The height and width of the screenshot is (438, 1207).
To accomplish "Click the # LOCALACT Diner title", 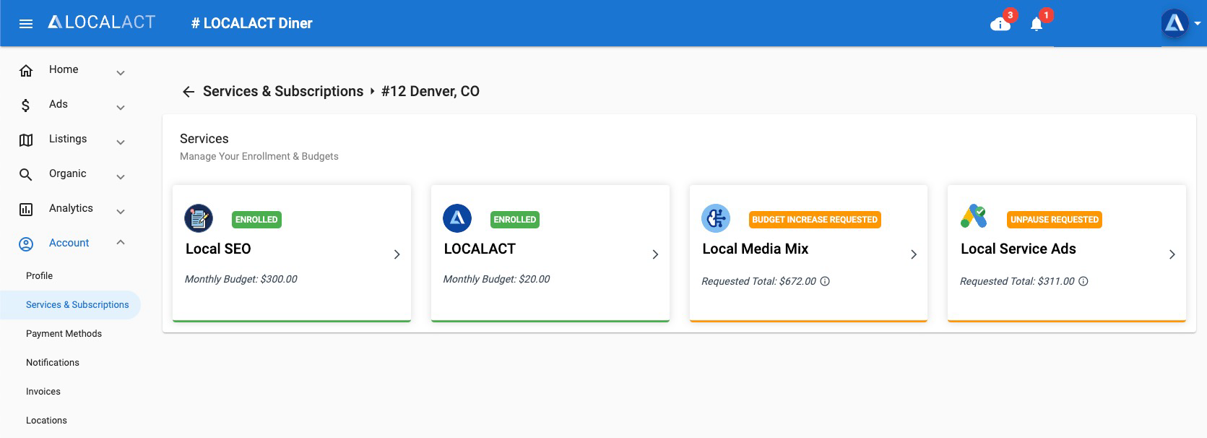I will point(251,23).
